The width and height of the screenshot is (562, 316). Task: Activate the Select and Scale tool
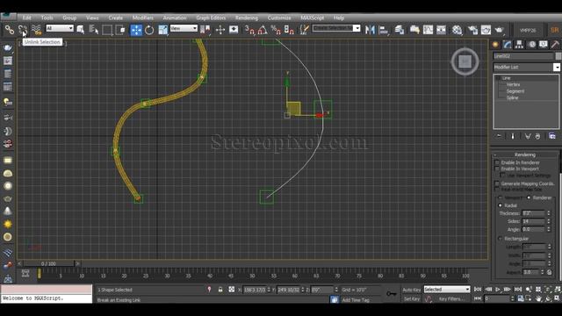point(162,30)
